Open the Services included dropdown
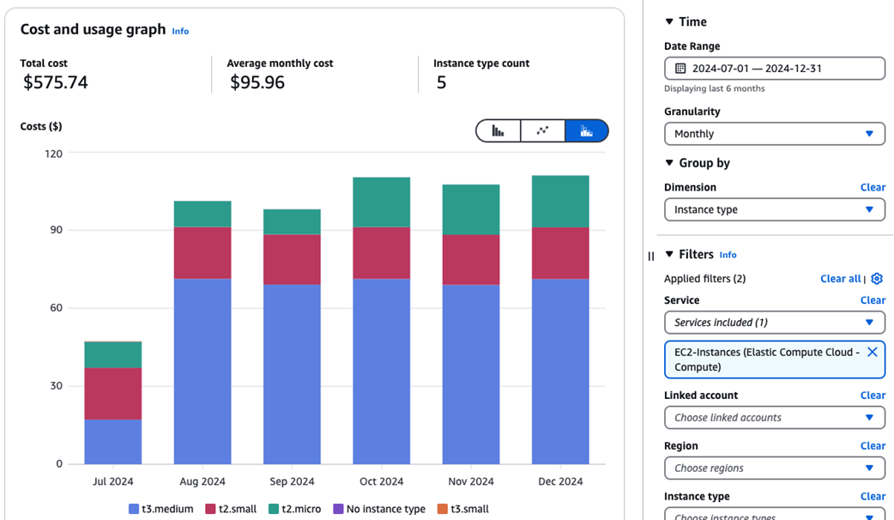894x520 pixels. coord(774,323)
